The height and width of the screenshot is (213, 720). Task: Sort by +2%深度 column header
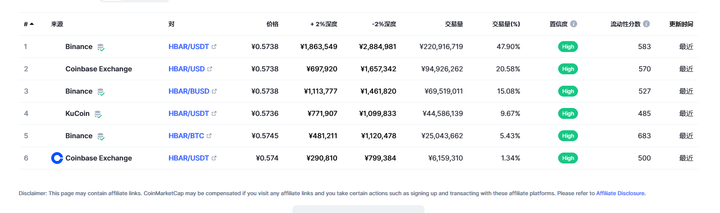[324, 24]
